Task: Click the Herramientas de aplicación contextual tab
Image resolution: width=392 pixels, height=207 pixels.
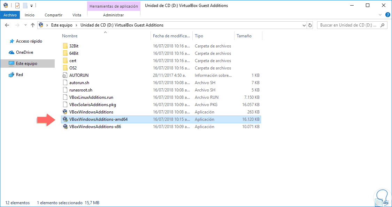Action: click(x=114, y=6)
